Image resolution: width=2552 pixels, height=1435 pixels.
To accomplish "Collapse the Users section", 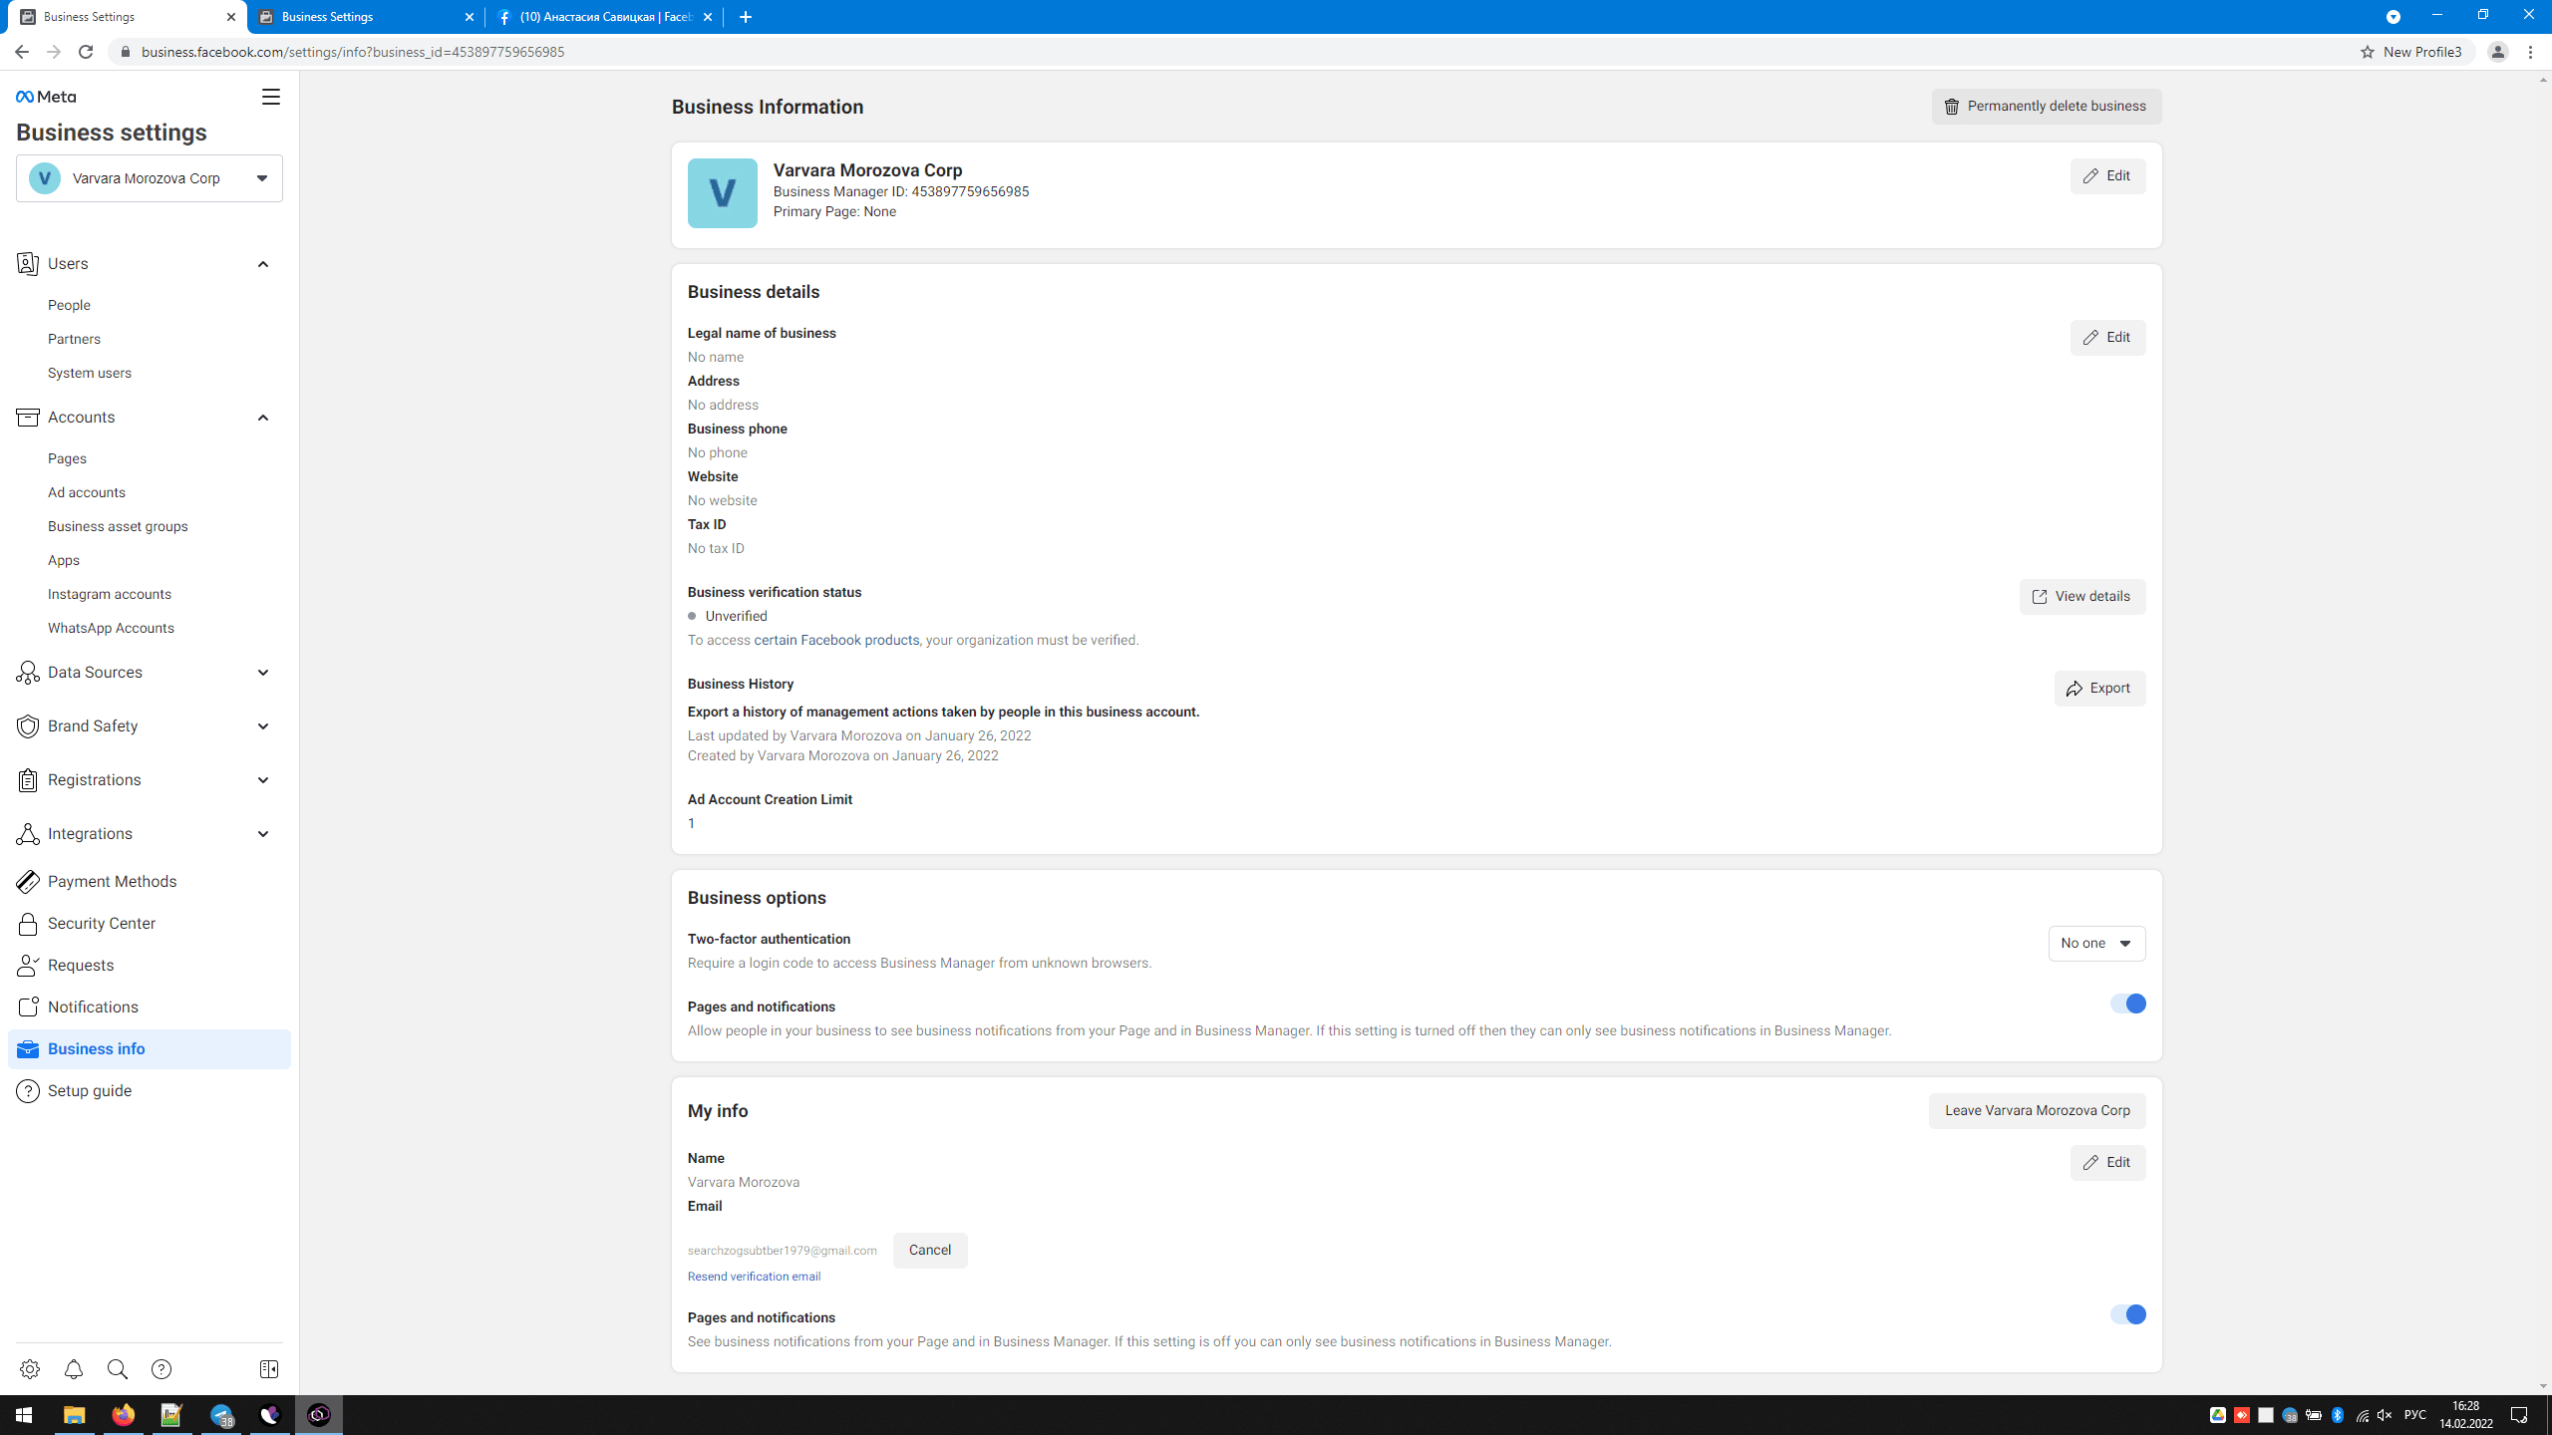I will tap(263, 264).
